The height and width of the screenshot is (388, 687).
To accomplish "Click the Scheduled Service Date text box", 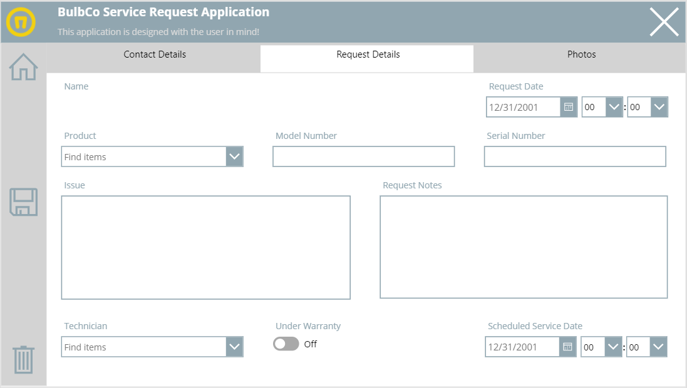I will 522,347.
